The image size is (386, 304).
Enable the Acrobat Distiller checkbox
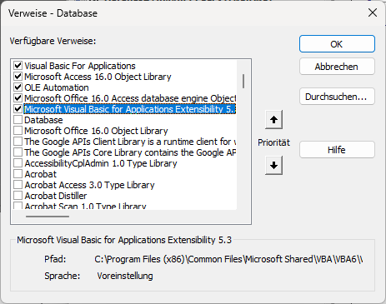point(18,196)
